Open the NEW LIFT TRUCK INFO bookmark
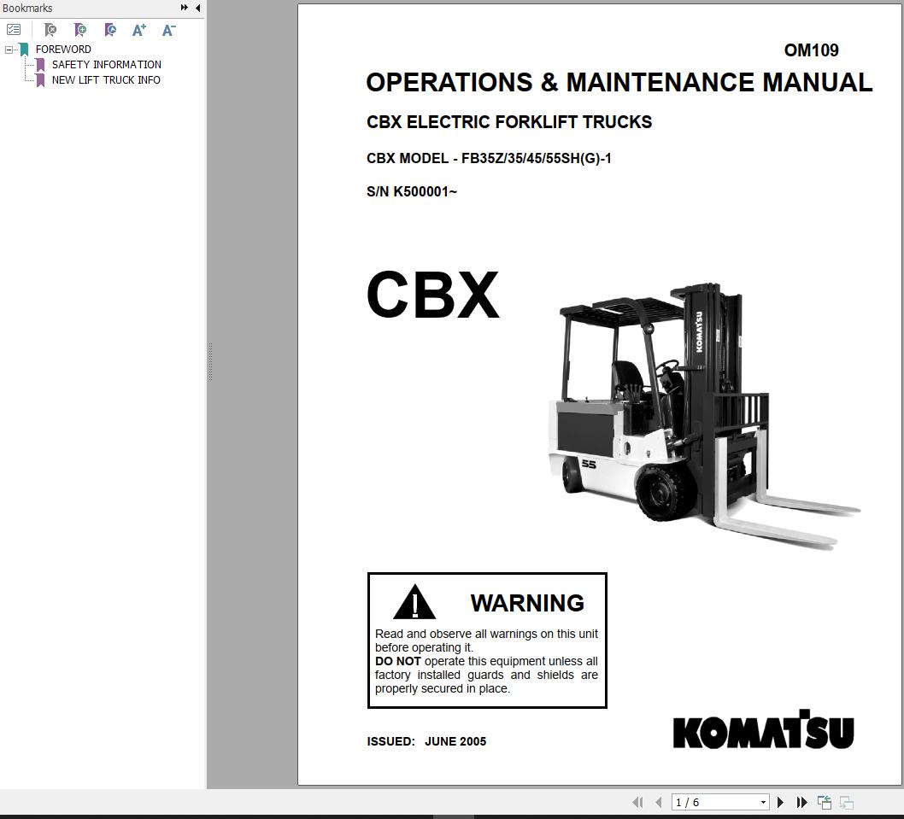The image size is (904, 819). [x=106, y=80]
